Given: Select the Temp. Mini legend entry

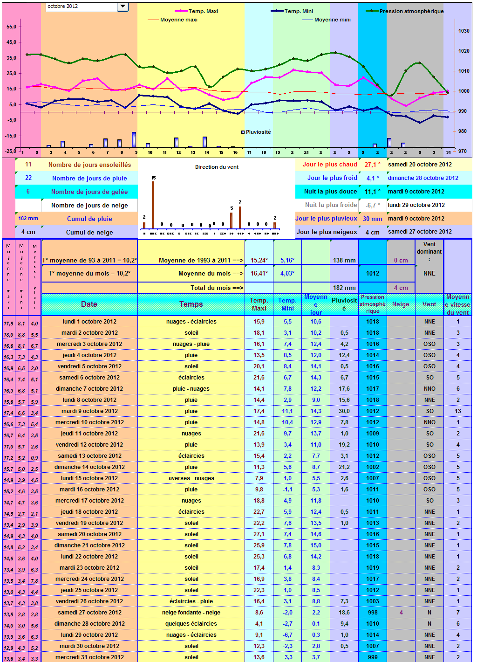Looking at the screenshot, I should (x=292, y=11).
